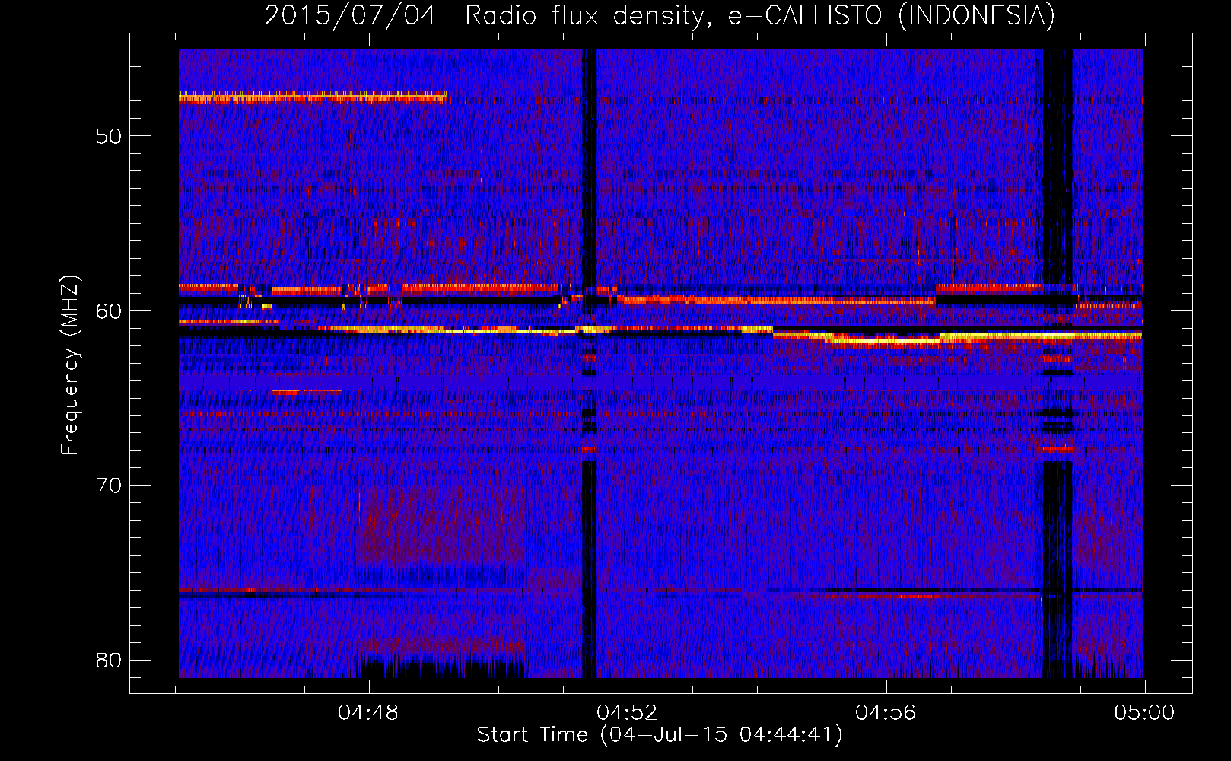The height and width of the screenshot is (761, 1231).
Task: Click the 04:52 time tick label
Action: point(627,713)
